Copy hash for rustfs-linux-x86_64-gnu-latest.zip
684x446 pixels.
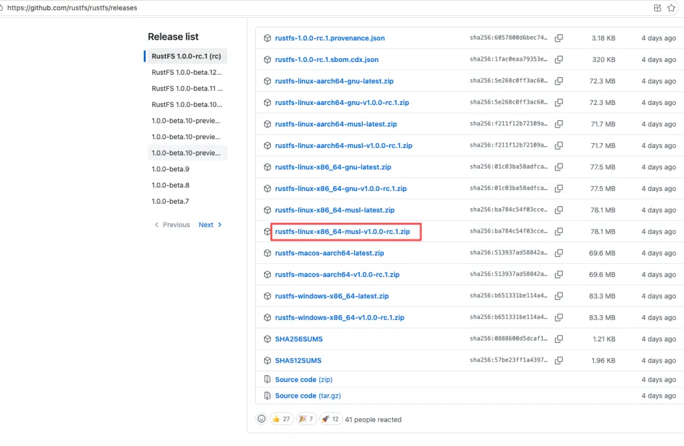pos(559,167)
